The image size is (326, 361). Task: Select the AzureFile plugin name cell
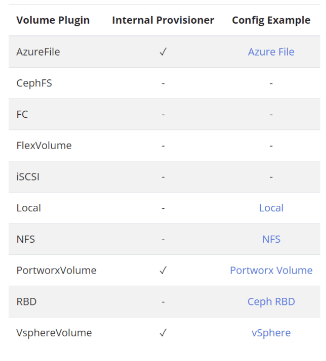pos(38,52)
